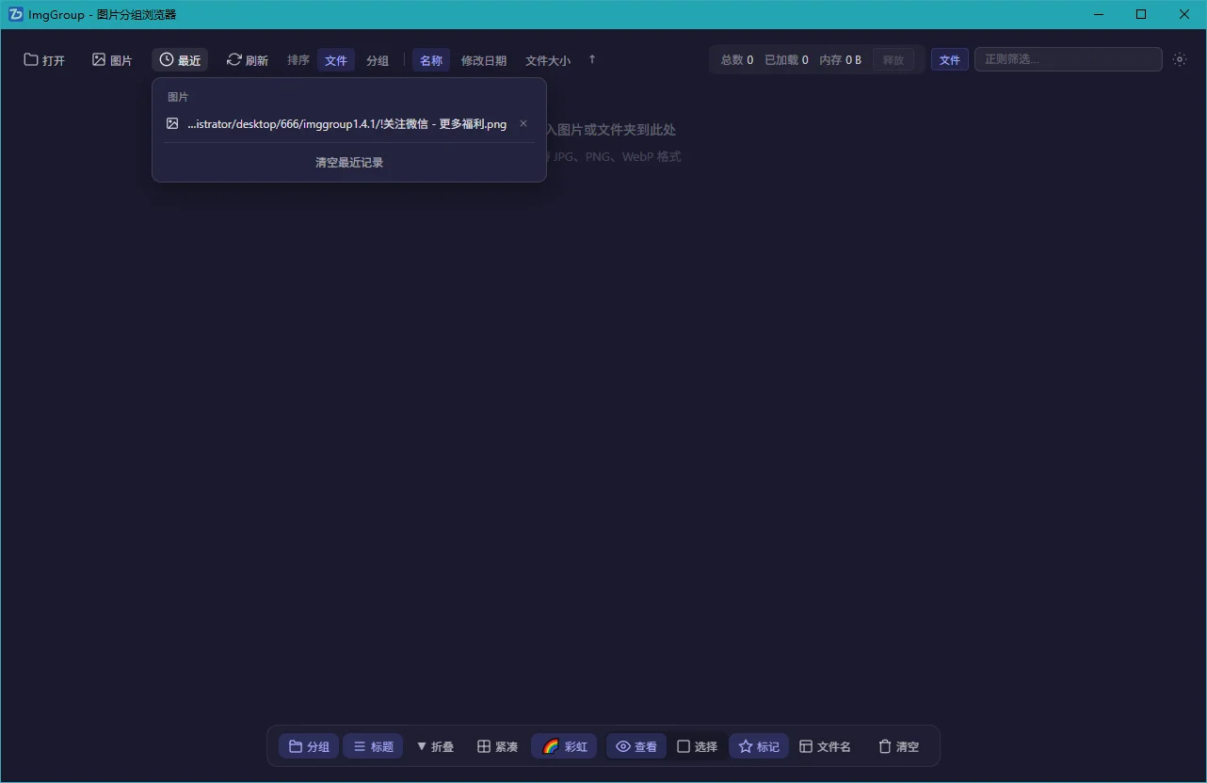
Task: Collapse groups with the 折叠 button
Action: click(x=435, y=746)
